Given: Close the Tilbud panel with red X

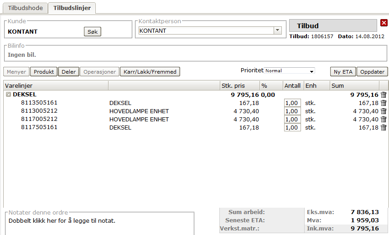Looking at the screenshot, I should click(384, 23).
